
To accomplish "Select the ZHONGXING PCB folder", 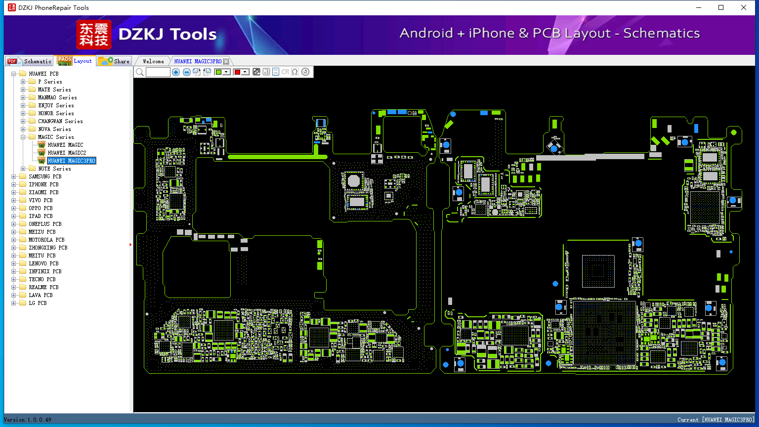I will click(48, 248).
